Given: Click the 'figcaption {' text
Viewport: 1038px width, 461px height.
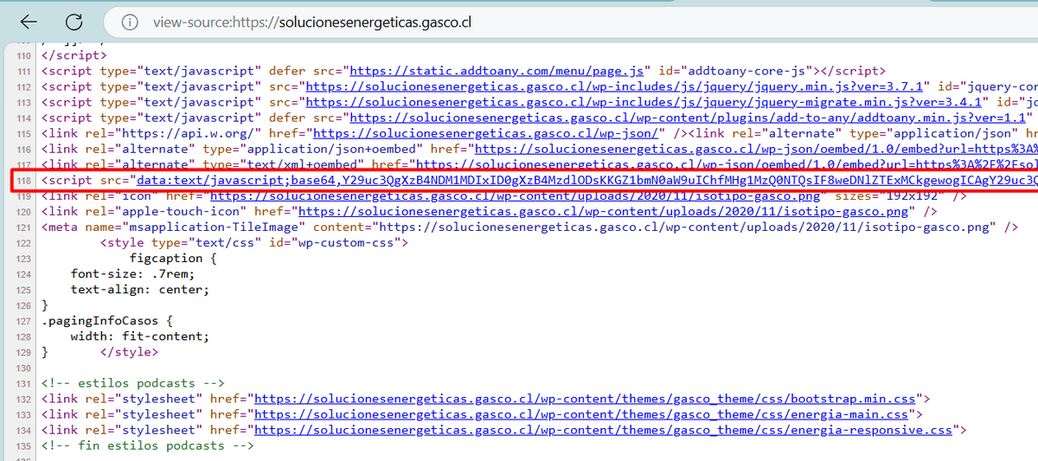Looking at the screenshot, I should [173, 258].
